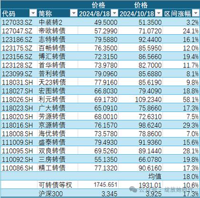The width and height of the screenshot is (200, 198).
Task: Click the 博汇转债 name cell
Action: (x=57, y=57)
